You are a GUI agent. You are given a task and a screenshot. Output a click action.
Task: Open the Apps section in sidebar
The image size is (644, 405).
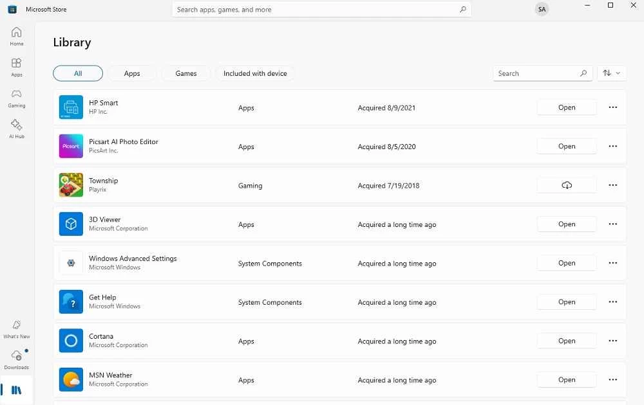[x=16, y=67]
